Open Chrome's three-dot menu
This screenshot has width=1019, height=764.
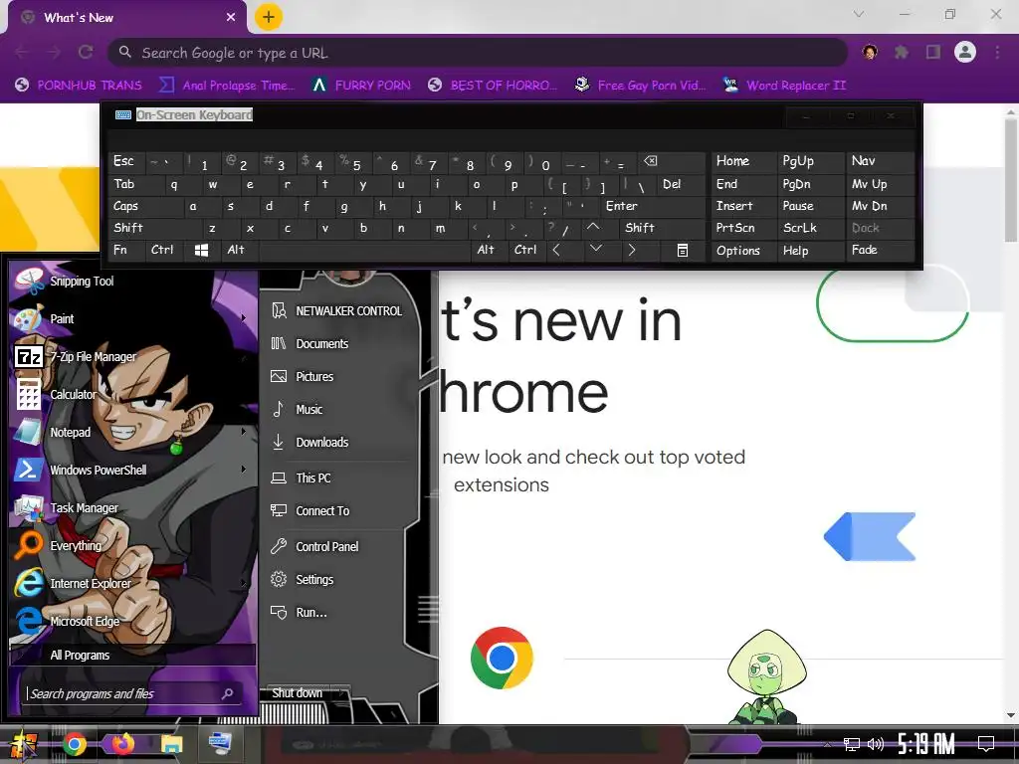click(997, 52)
